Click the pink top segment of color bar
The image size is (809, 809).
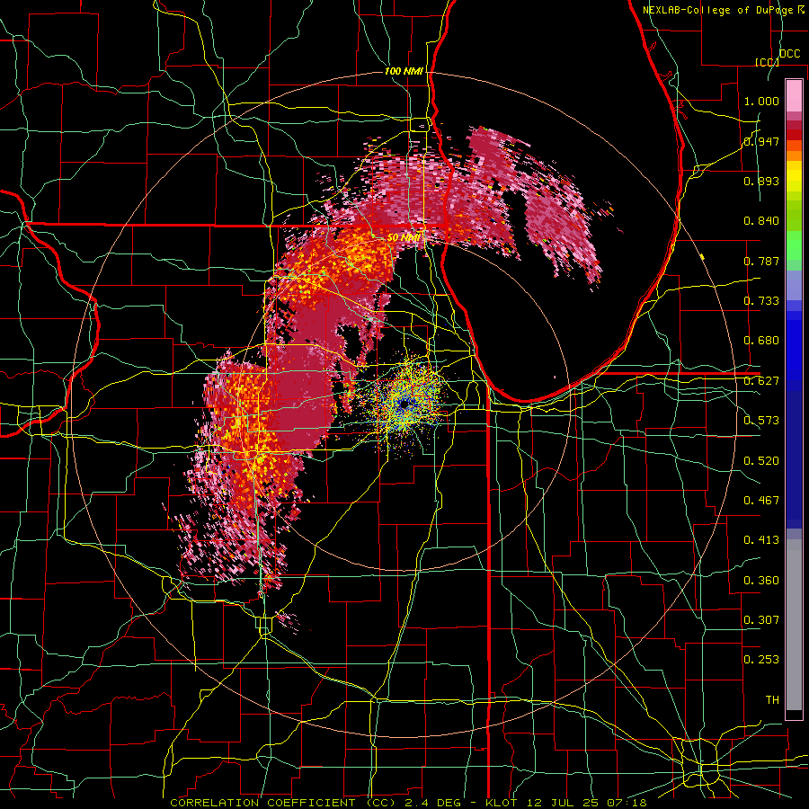794,95
